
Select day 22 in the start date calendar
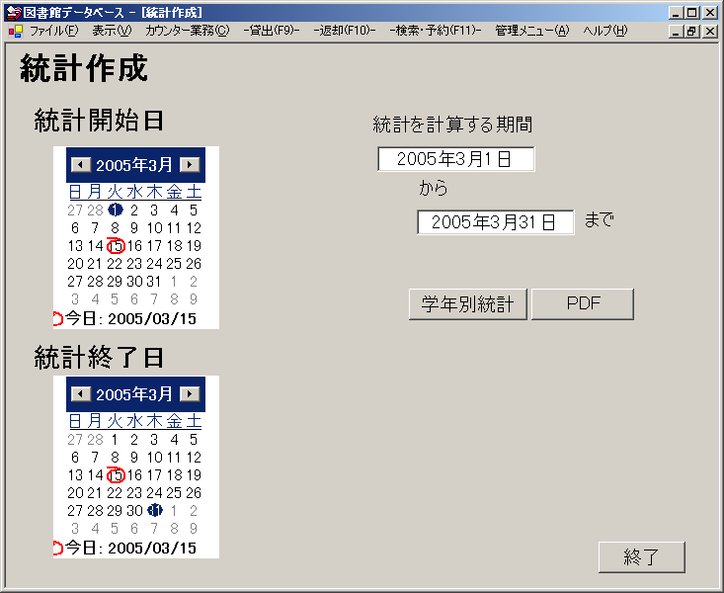point(115,264)
